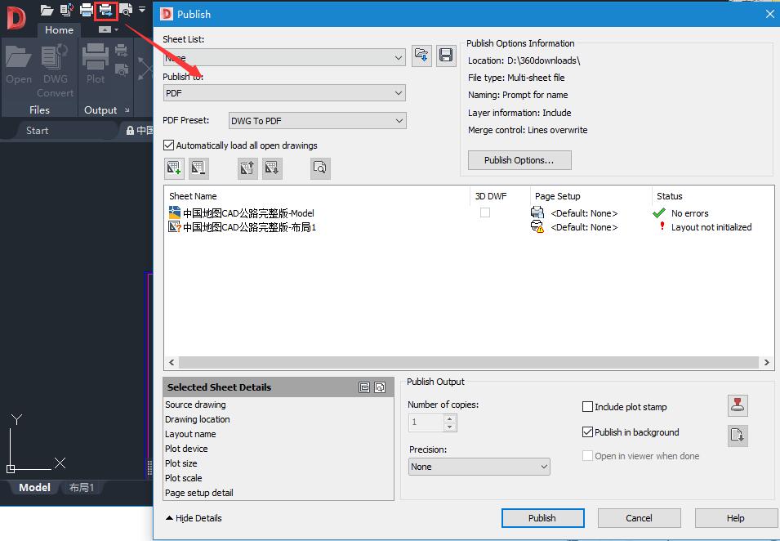This screenshot has width=780, height=541.
Task: Click the Plot Preview icon in quick access toolbar
Action: pyautogui.click(x=127, y=10)
